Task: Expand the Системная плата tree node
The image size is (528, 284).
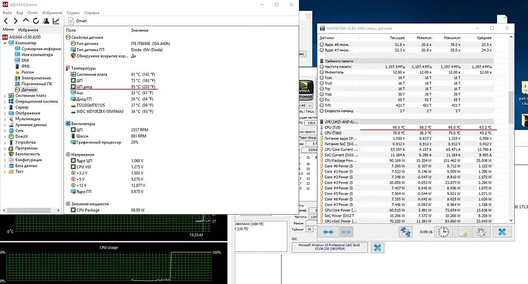Action: (x=5, y=96)
